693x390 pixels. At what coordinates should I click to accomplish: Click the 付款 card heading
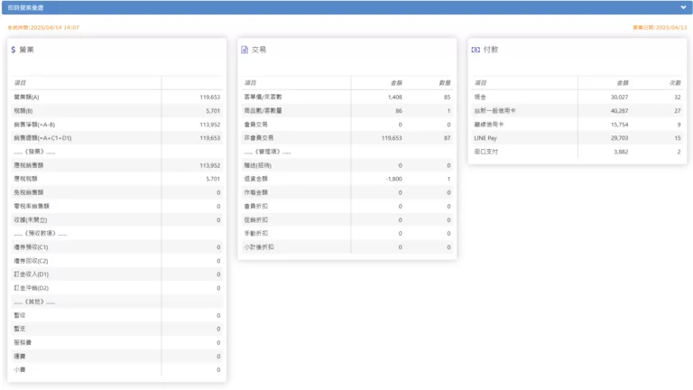(491, 50)
